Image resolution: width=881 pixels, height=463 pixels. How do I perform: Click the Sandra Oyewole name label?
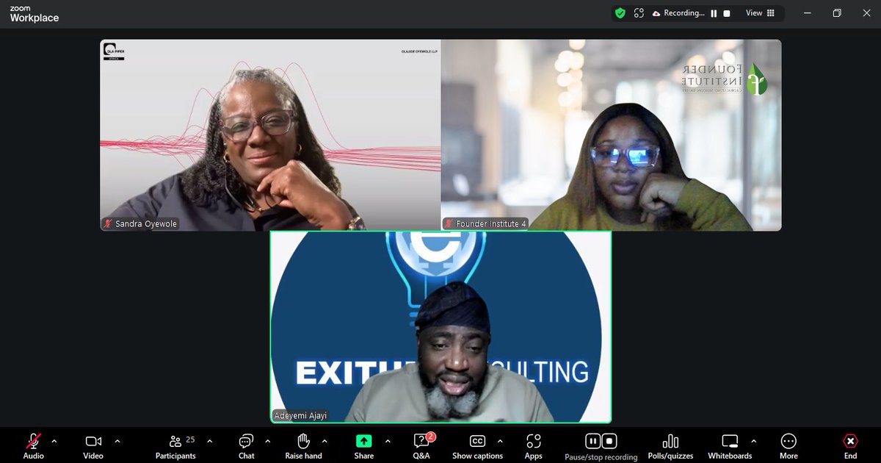(140, 223)
